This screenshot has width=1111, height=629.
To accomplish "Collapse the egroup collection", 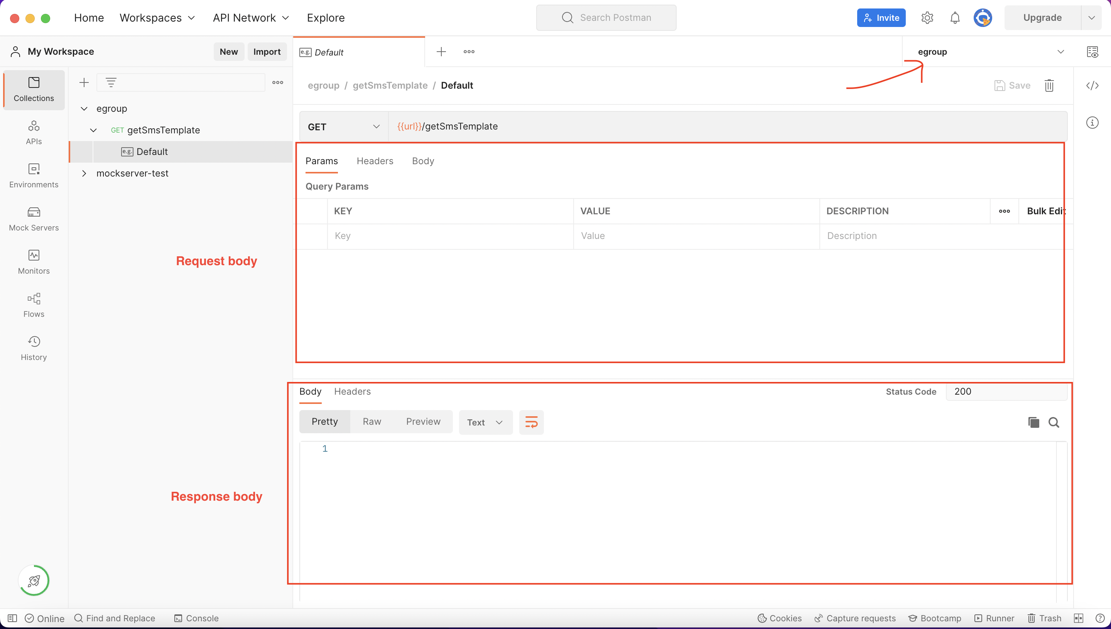I will point(84,108).
